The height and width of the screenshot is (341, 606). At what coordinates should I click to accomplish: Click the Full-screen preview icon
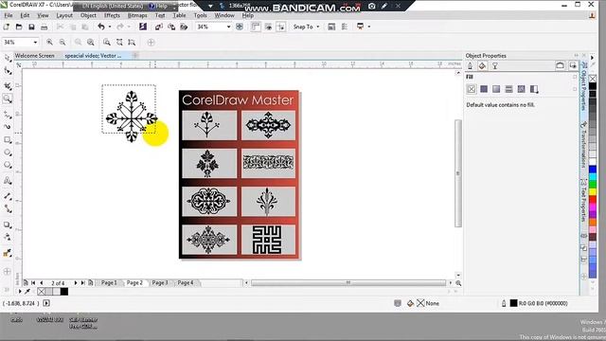(240, 27)
